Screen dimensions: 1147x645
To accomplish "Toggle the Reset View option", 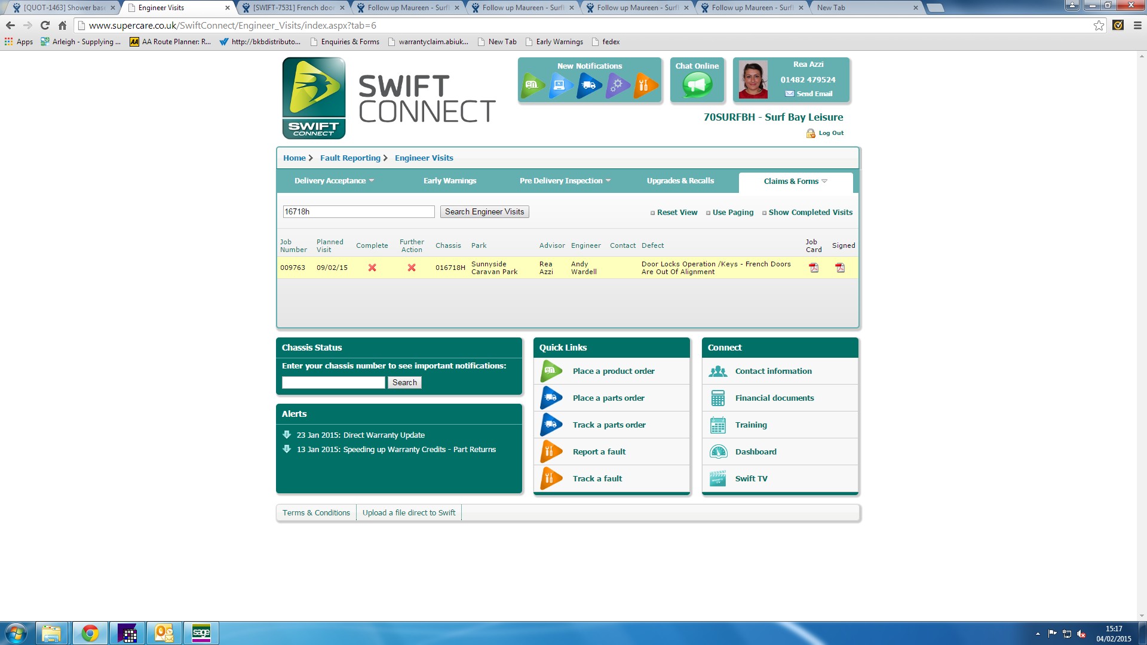I will coord(676,213).
